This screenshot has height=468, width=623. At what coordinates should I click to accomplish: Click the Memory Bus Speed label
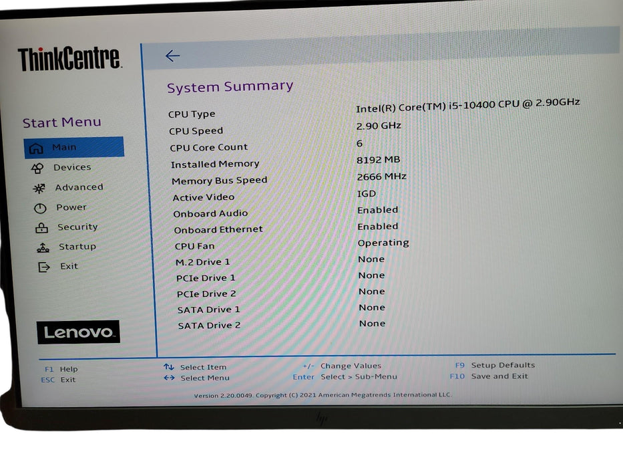[x=219, y=181]
